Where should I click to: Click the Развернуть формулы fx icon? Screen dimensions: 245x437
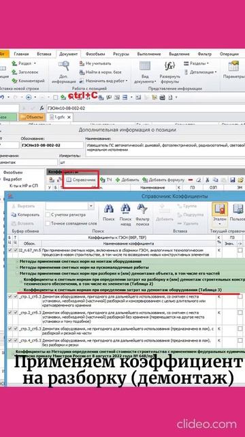click(x=169, y=66)
